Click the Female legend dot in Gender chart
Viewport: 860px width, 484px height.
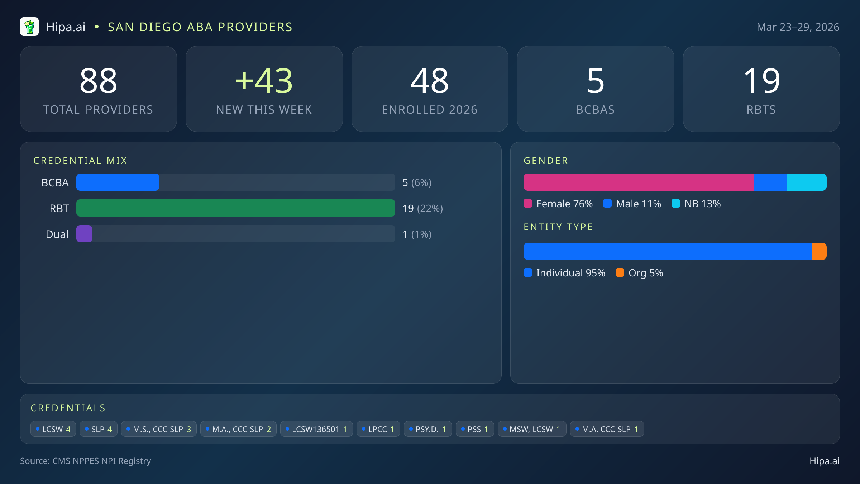(528, 203)
